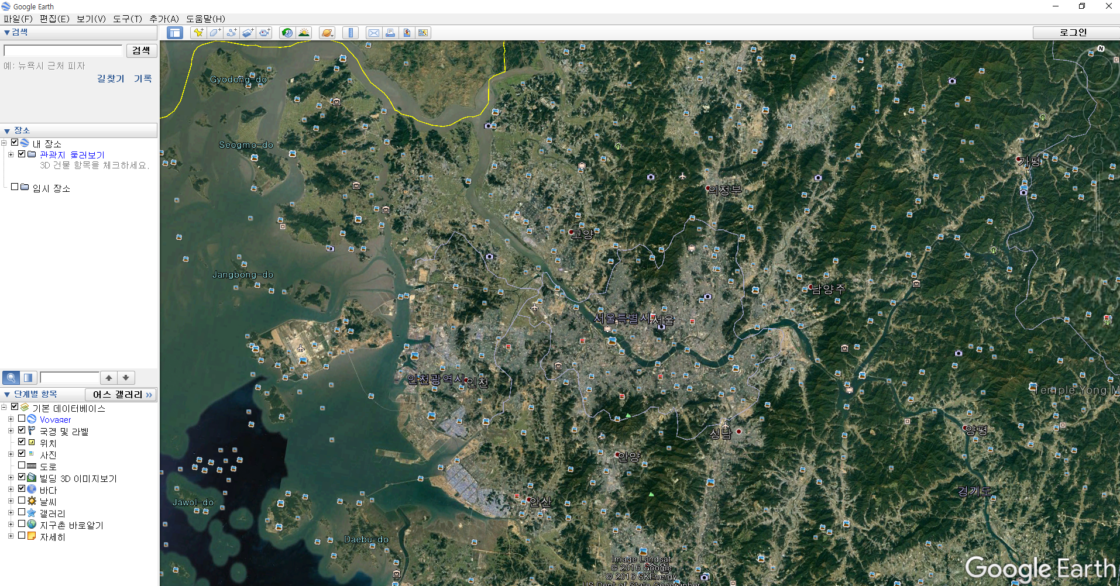This screenshot has width=1120, height=586.
Task: Toggle 빌딩 3D 이미지보기 checkbox
Action: (22, 477)
